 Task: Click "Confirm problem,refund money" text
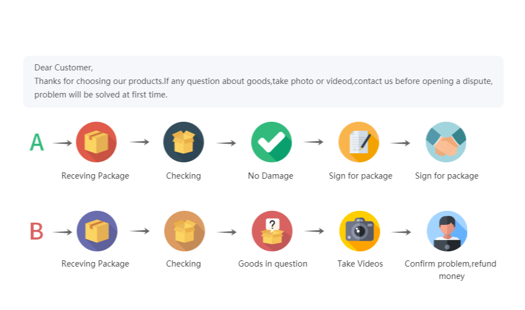point(451,269)
